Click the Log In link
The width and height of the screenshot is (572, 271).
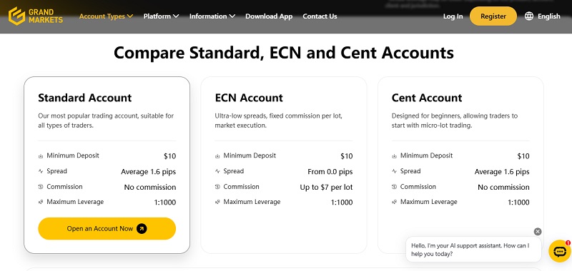453,16
